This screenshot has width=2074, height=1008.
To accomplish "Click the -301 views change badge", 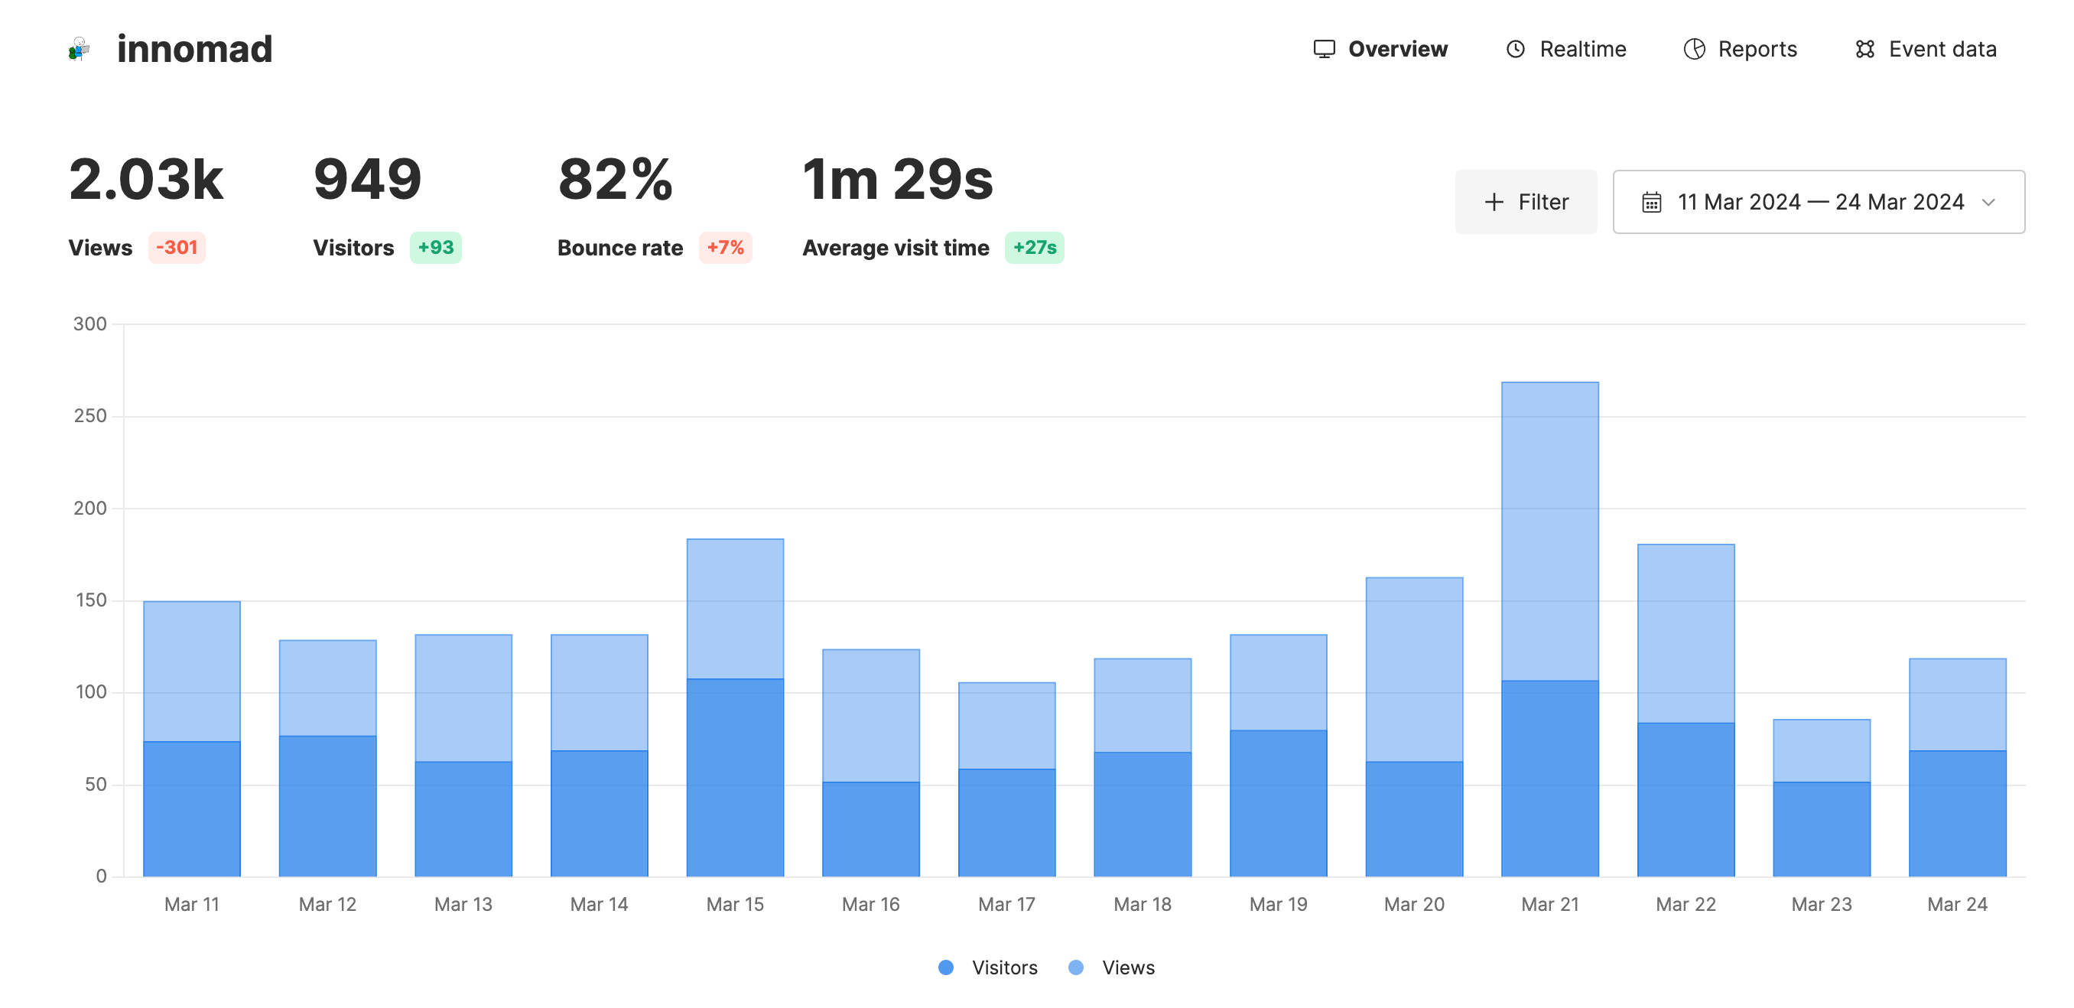I will tap(177, 247).
